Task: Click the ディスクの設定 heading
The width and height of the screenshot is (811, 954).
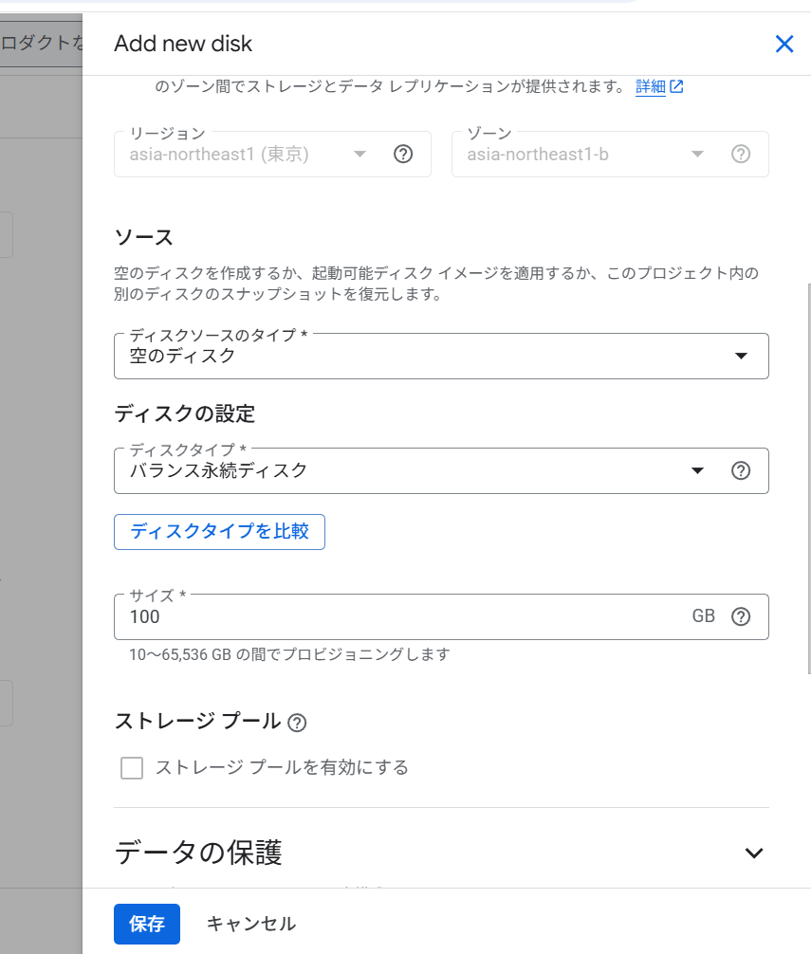Action: click(185, 413)
